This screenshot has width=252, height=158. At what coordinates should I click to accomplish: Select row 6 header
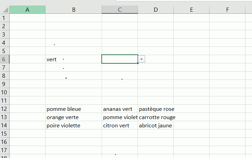coord(4,59)
